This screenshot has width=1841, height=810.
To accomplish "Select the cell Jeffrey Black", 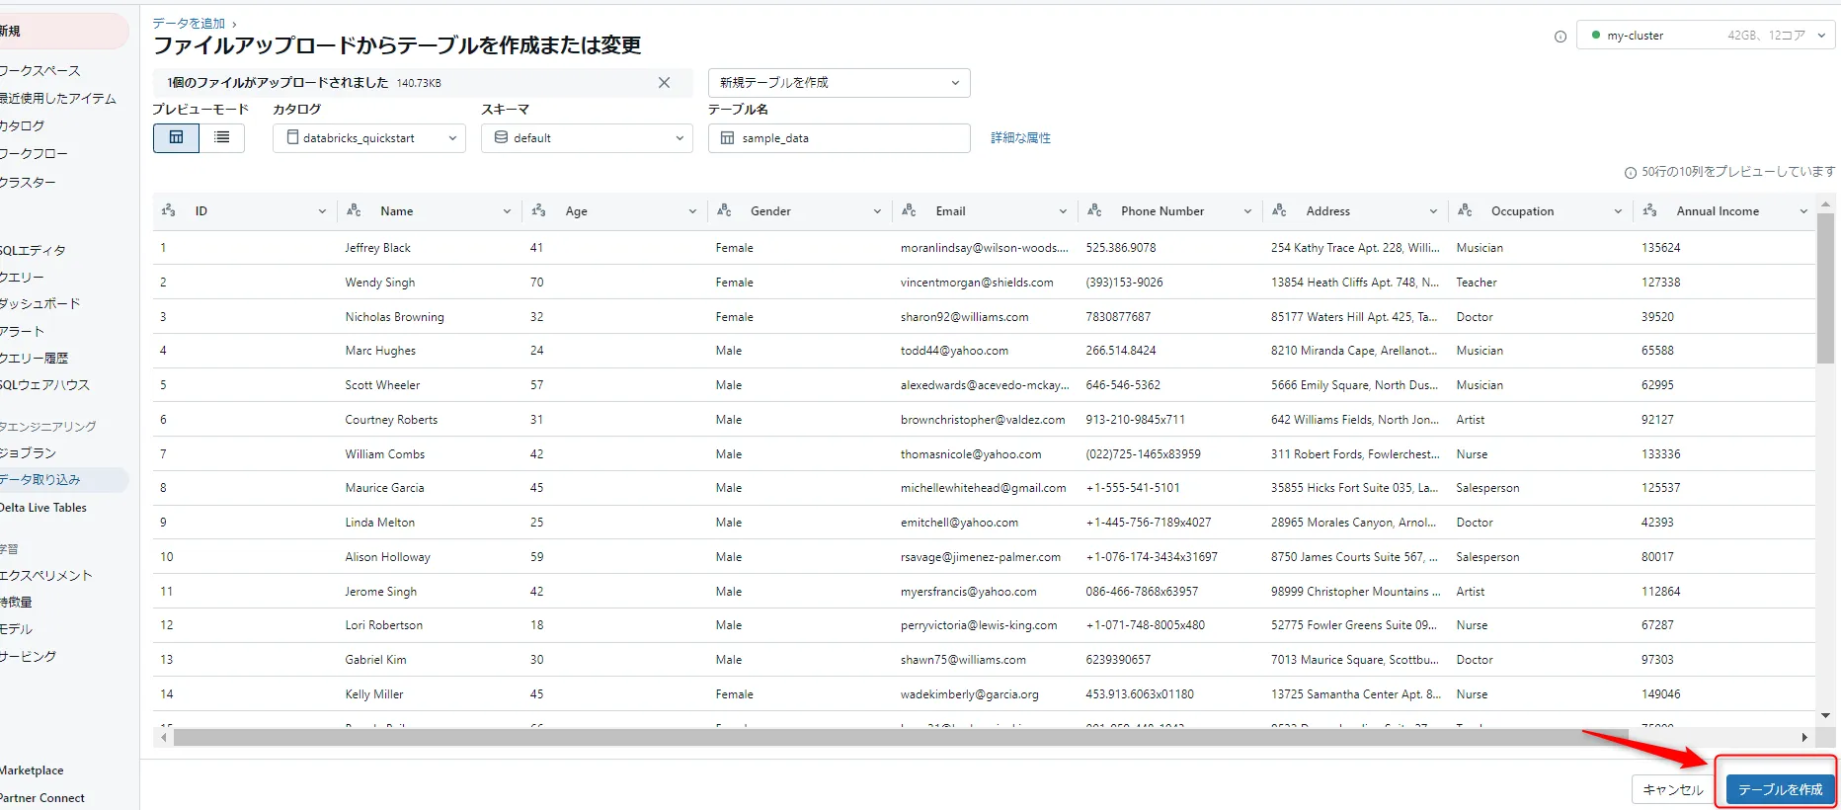I will coord(377,248).
